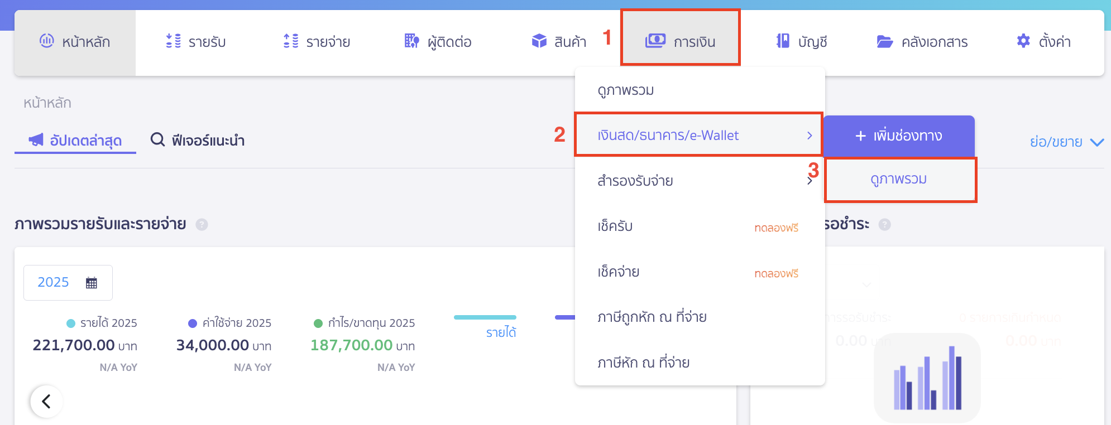
Task: Click the money bill icon beside การเงิน
Action: (x=655, y=41)
